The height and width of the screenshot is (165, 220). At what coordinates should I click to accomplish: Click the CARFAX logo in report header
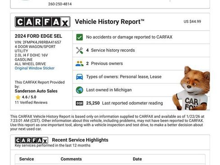click(x=42, y=22)
